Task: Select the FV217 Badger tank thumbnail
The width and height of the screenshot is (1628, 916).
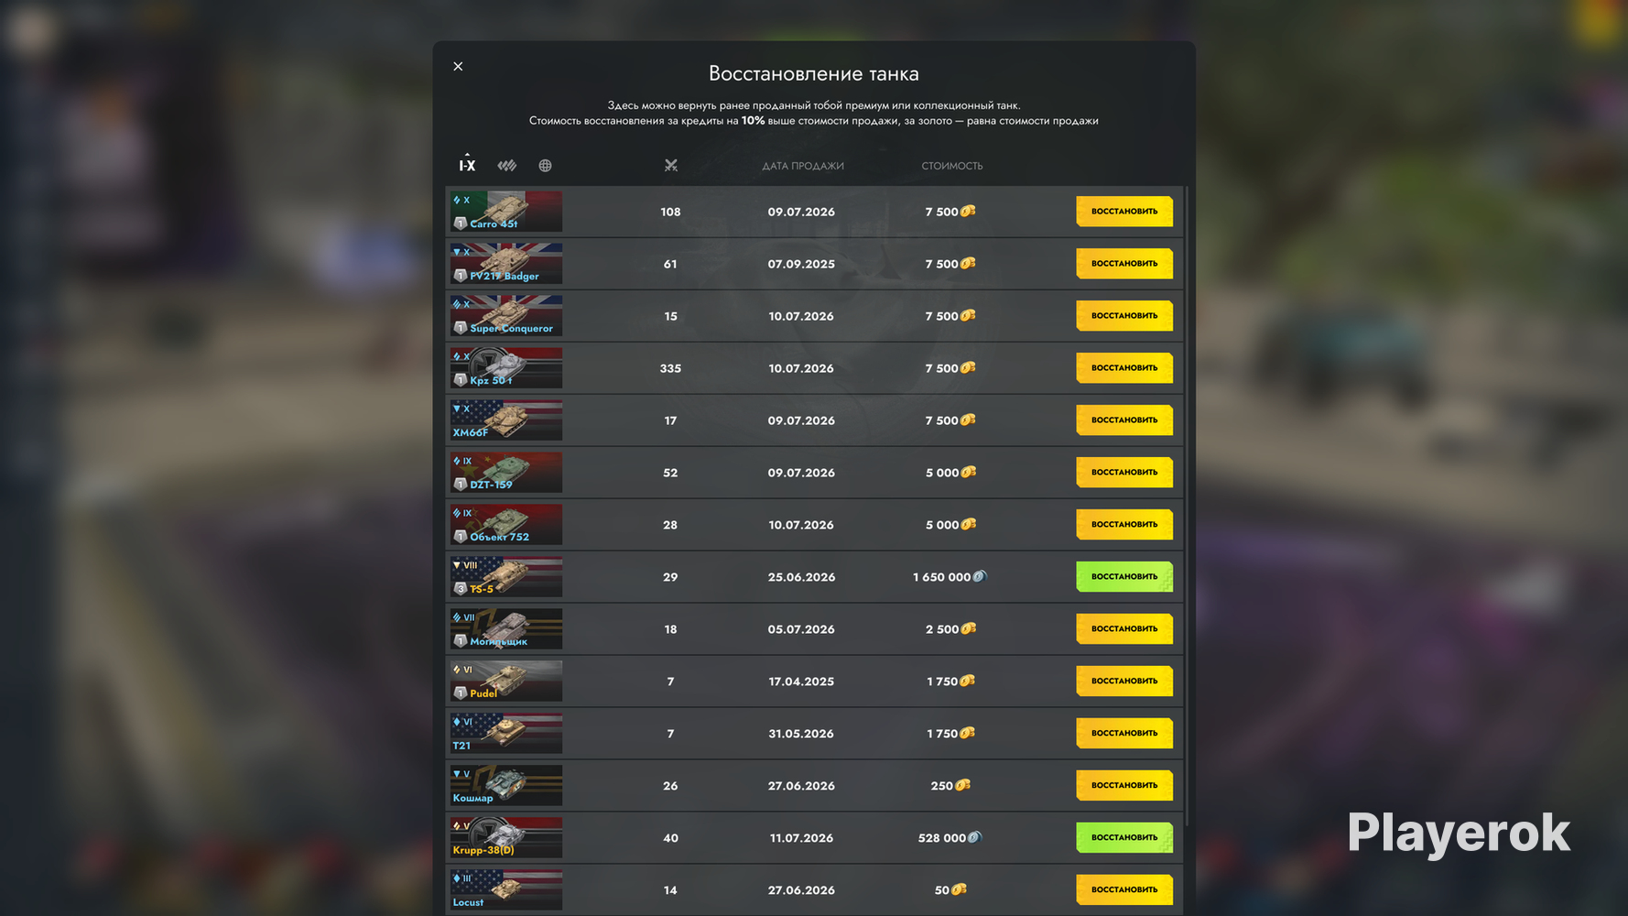Action: pos(505,264)
